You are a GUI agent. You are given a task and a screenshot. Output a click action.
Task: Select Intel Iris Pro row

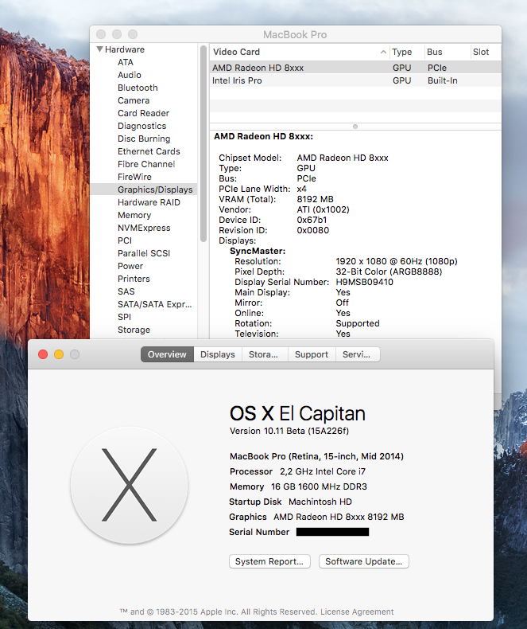(355, 80)
